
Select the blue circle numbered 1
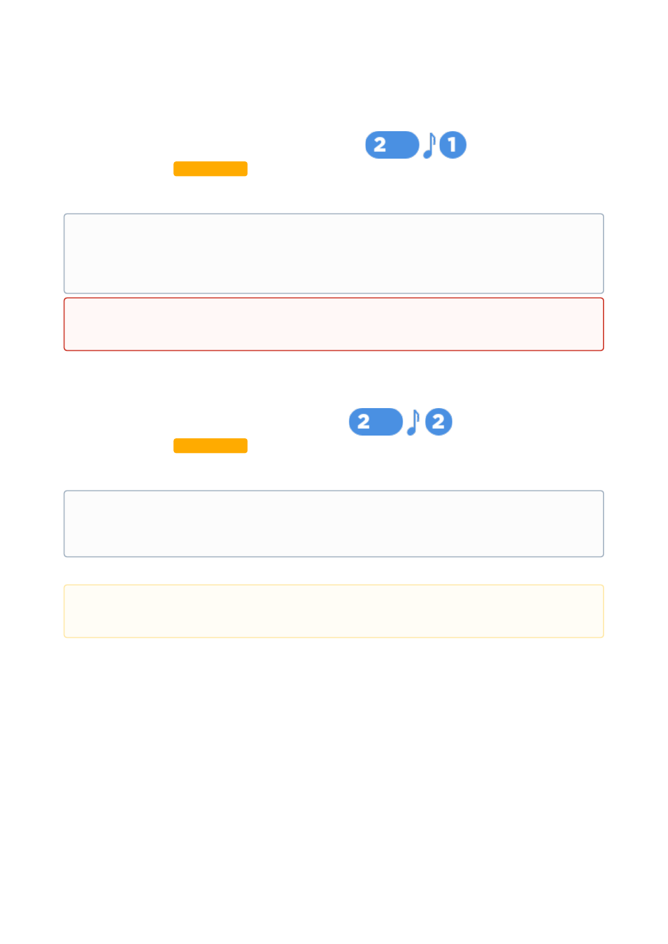tap(453, 145)
